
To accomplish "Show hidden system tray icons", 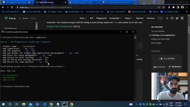I will pos(137,104).
